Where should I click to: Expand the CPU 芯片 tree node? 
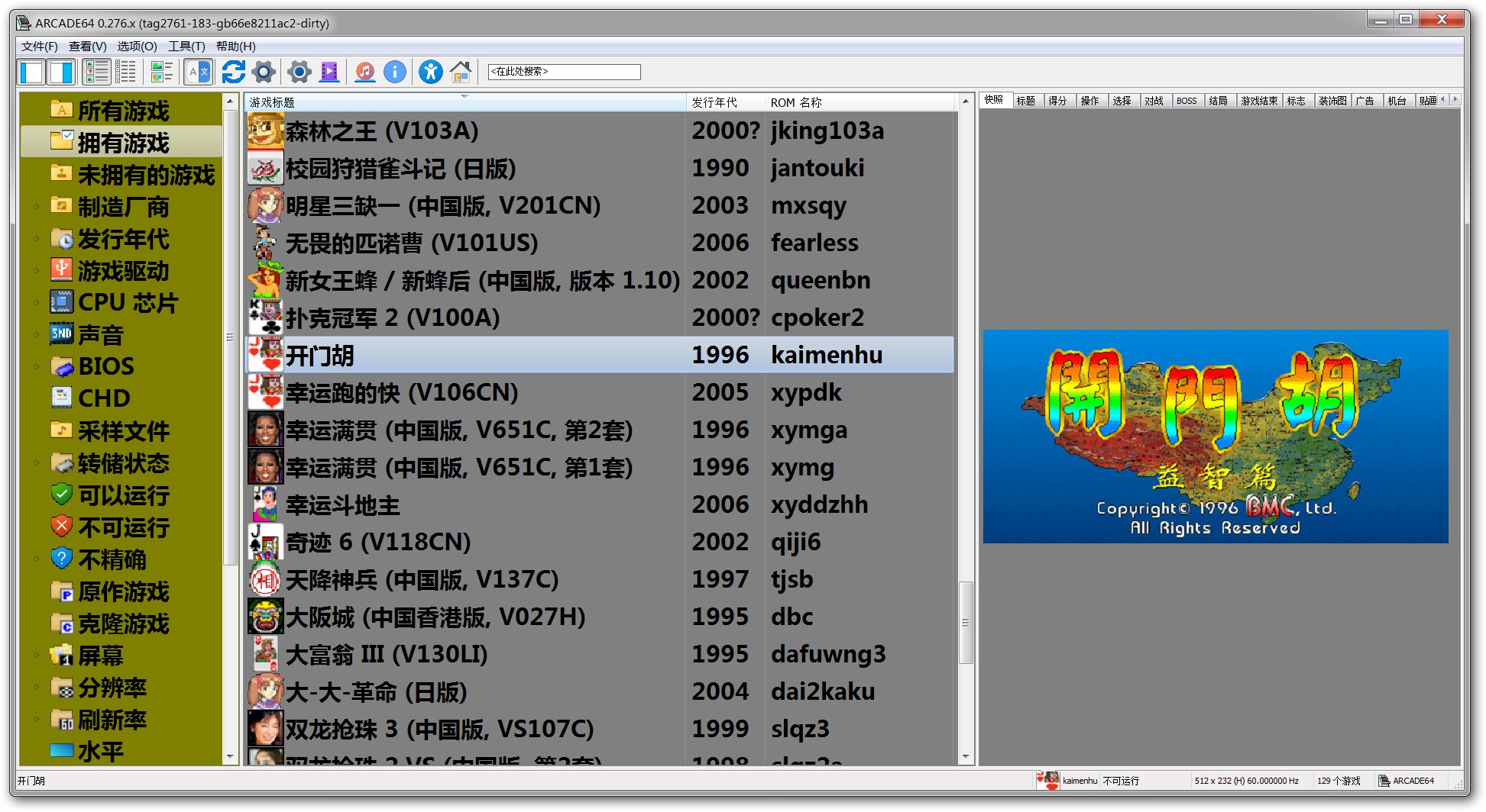click(36, 302)
